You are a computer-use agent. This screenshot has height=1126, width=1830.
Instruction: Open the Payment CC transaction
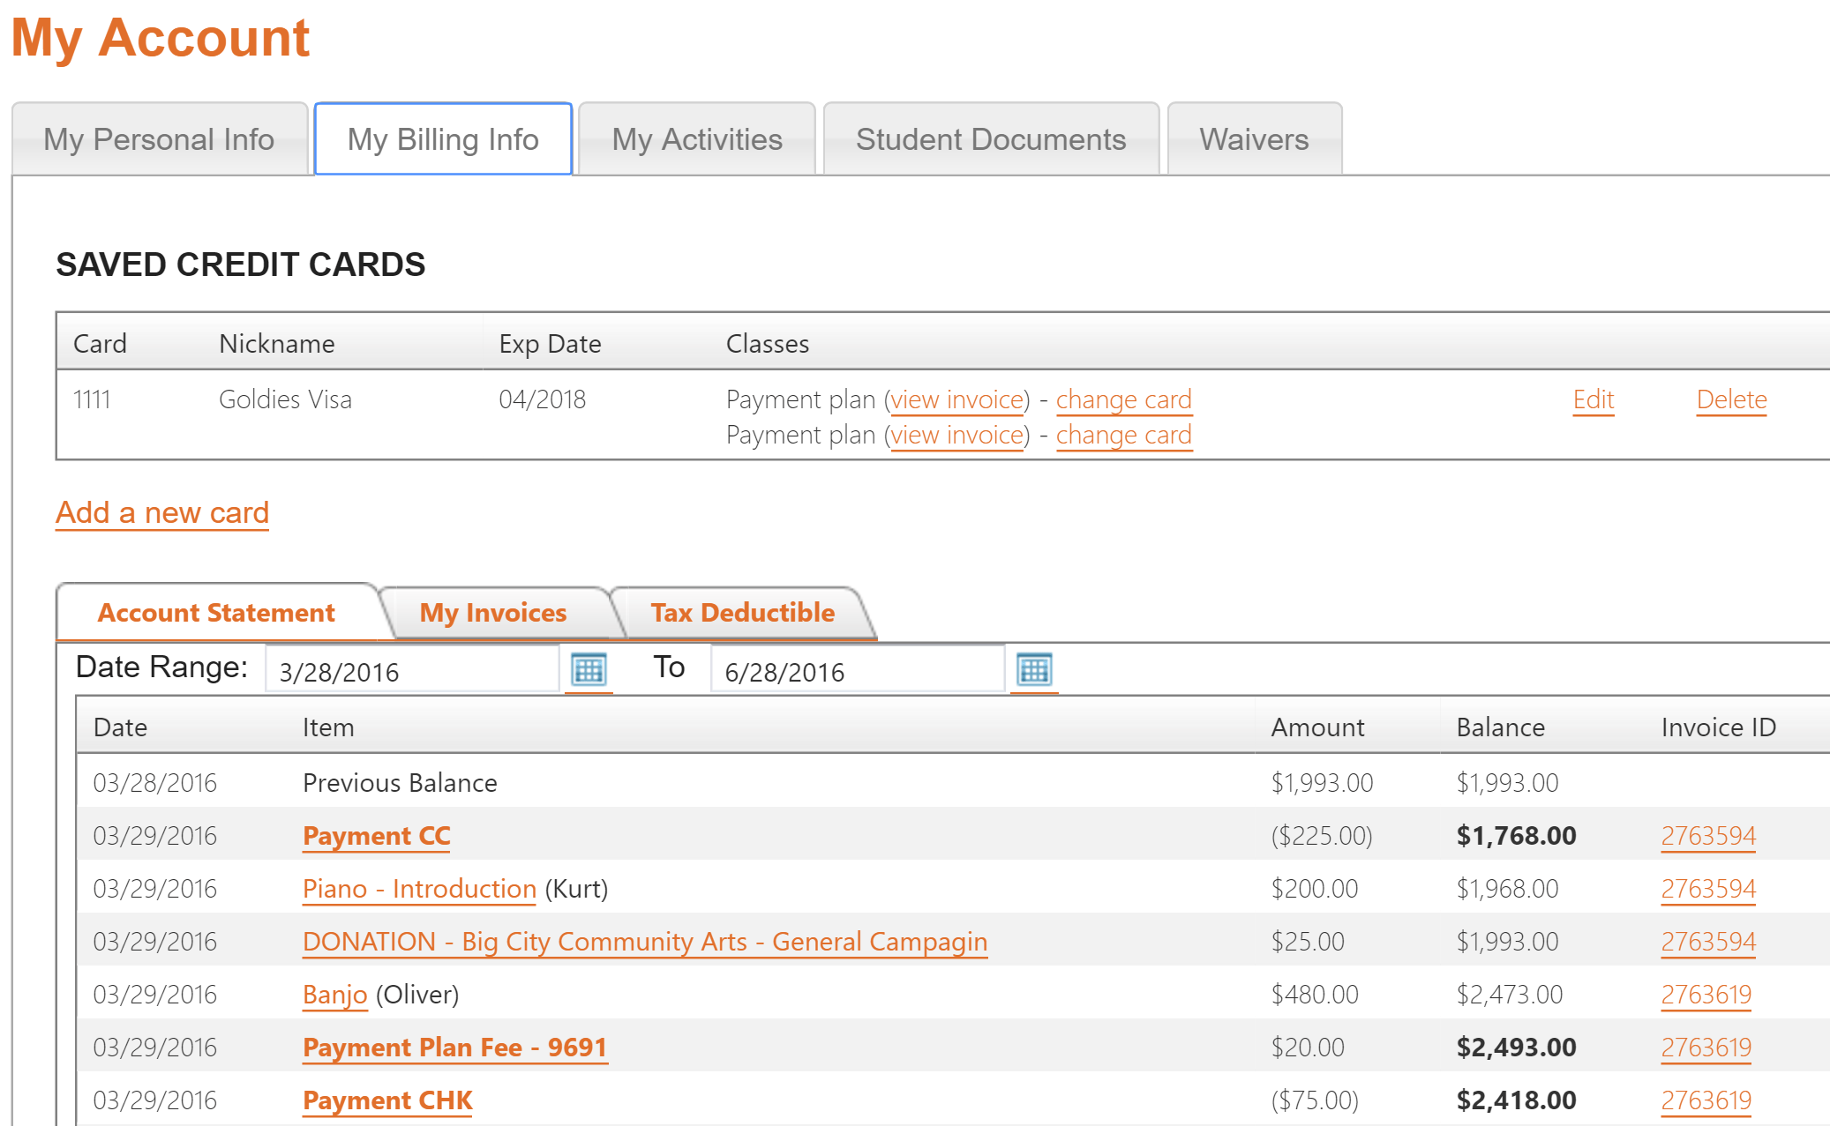(x=376, y=835)
